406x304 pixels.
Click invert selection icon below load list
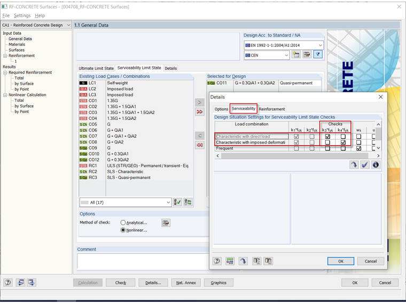tap(188, 202)
